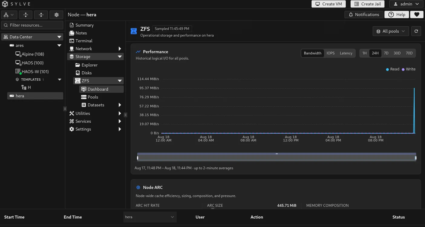Click the Create VM button
Screen dimensions: 425x227
click(x=329, y=4)
